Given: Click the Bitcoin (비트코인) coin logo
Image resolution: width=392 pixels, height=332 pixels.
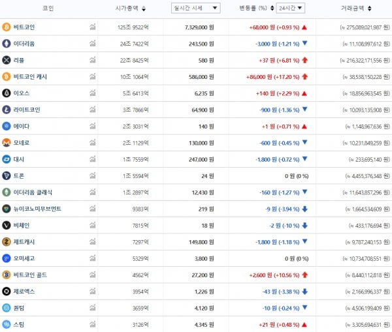Looking at the screenshot, I should [x=7, y=27].
